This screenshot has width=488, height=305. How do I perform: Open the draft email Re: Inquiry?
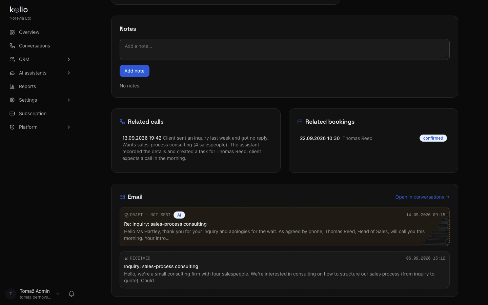pos(285,227)
